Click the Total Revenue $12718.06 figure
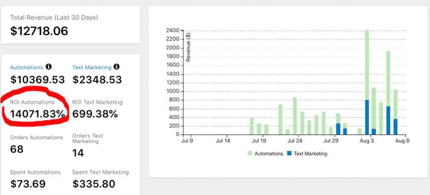Screen dimensions: 430x195 39,31
